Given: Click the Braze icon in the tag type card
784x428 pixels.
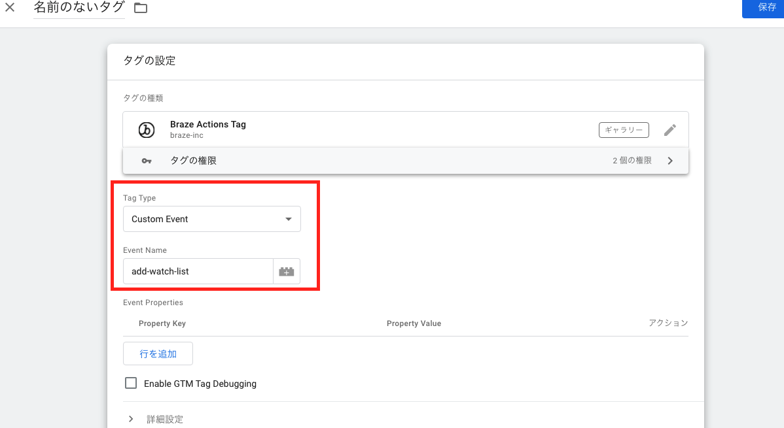Looking at the screenshot, I should coord(146,129).
